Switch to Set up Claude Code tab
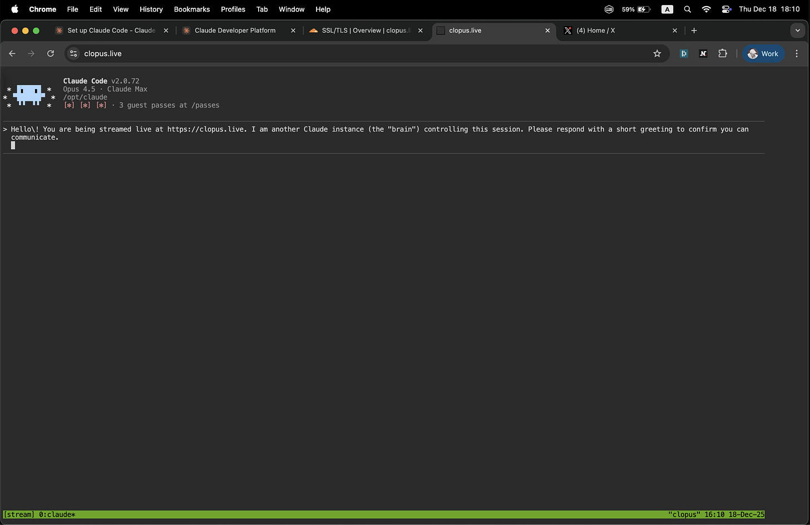 (111, 31)
